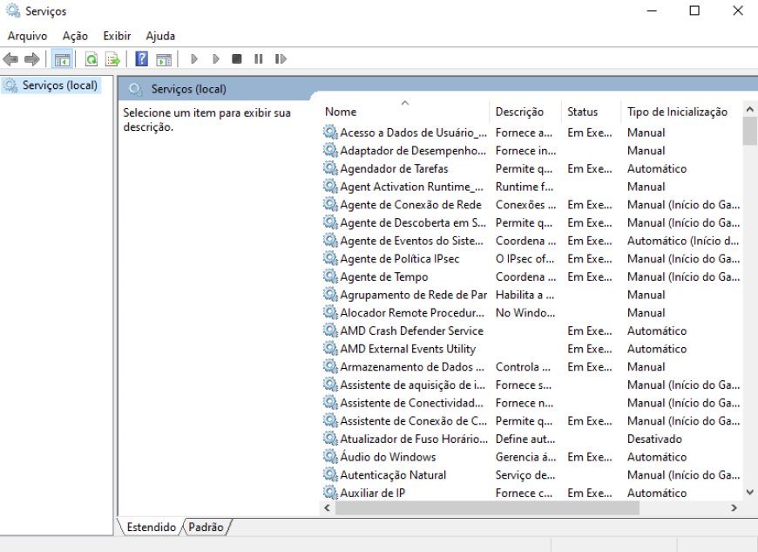Click the gear icon beside Auxiliar de IP
758x552 pixels.
[330, 493]
